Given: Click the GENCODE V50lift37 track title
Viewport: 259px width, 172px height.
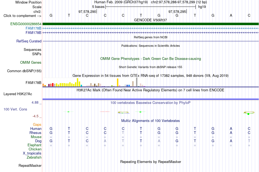Looking at the screenshot, I should click(x=150, y=20).
